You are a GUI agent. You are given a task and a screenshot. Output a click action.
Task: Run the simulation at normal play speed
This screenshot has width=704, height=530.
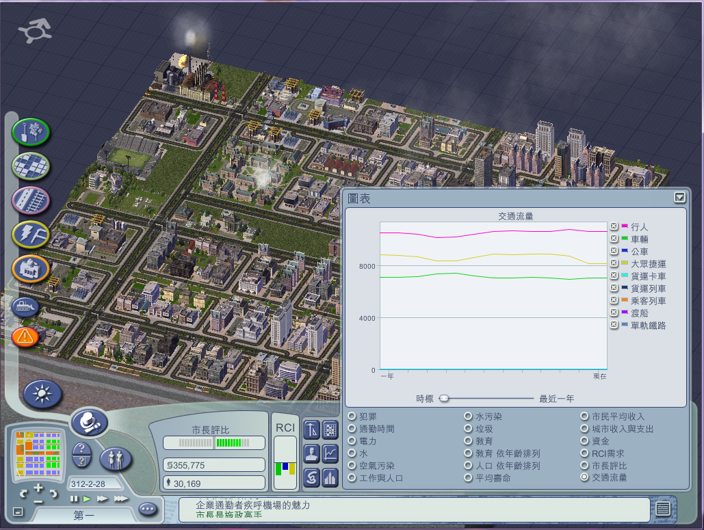click(x=87, y=499)
